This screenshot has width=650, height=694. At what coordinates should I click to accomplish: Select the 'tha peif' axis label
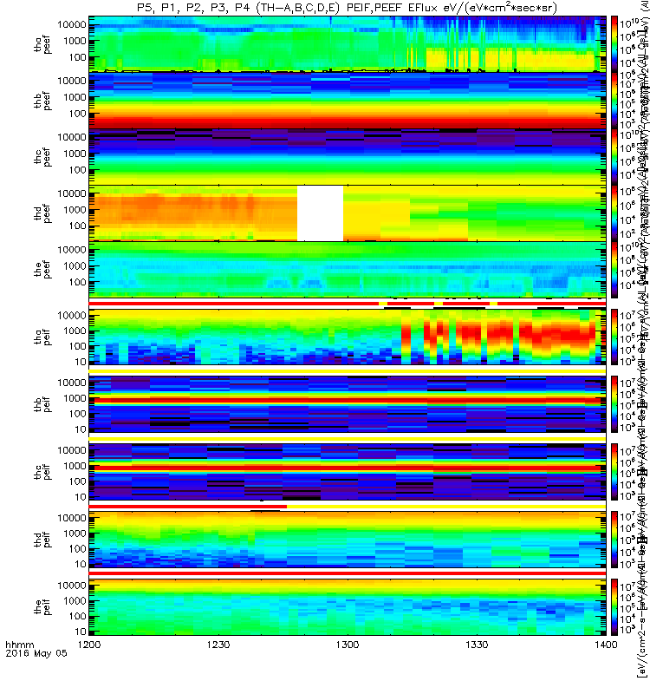(x=42, y=337)
